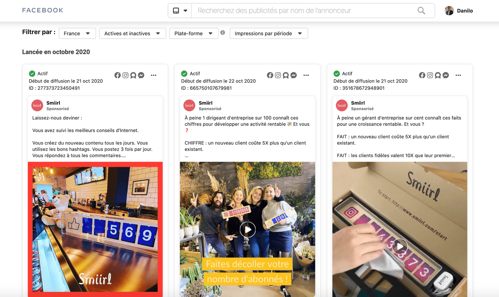
Task: Click Facebook icon on ad ID 351678672948901
Action: [x=422, y=75]
